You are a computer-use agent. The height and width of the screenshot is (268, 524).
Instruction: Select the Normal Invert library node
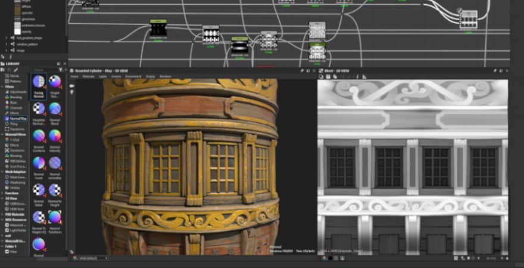tap(39, 168)
